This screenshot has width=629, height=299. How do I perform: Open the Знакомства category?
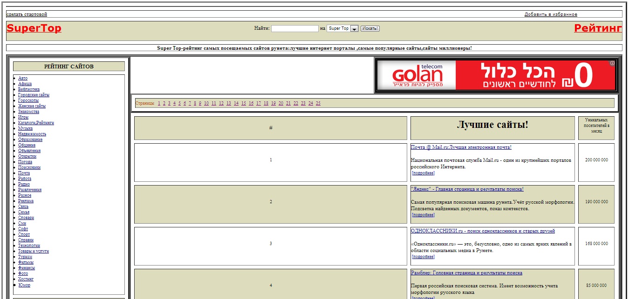(29, 112)
